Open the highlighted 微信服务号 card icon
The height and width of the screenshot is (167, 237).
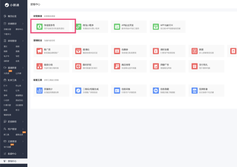click(39, 27)
